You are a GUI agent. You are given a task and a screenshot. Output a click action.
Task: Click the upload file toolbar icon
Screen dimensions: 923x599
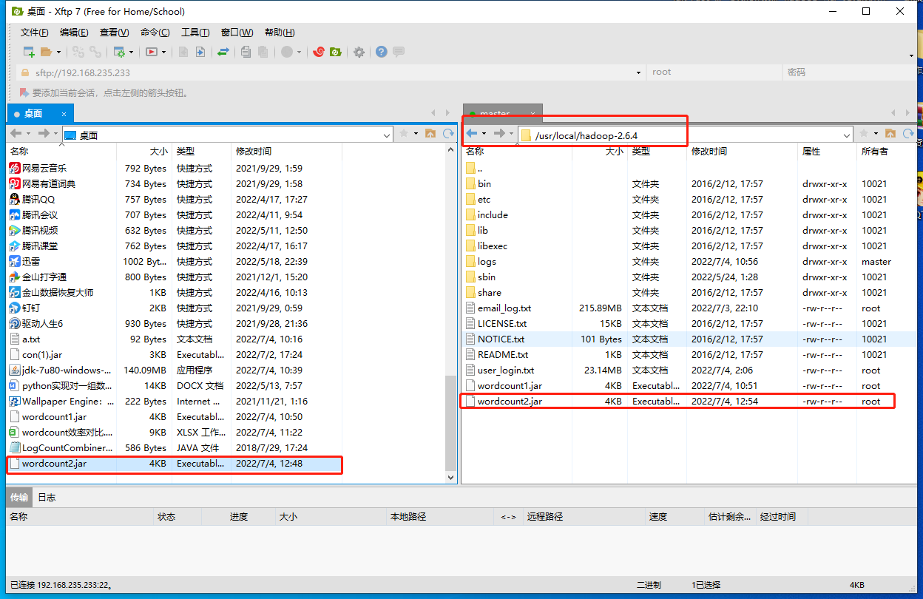coord(183,52)
